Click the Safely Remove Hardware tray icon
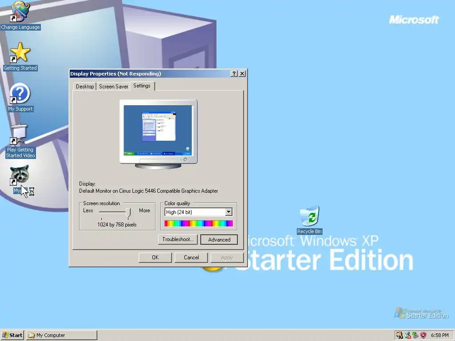Viewport: 455px width, 341px height. tap(415, 335)
